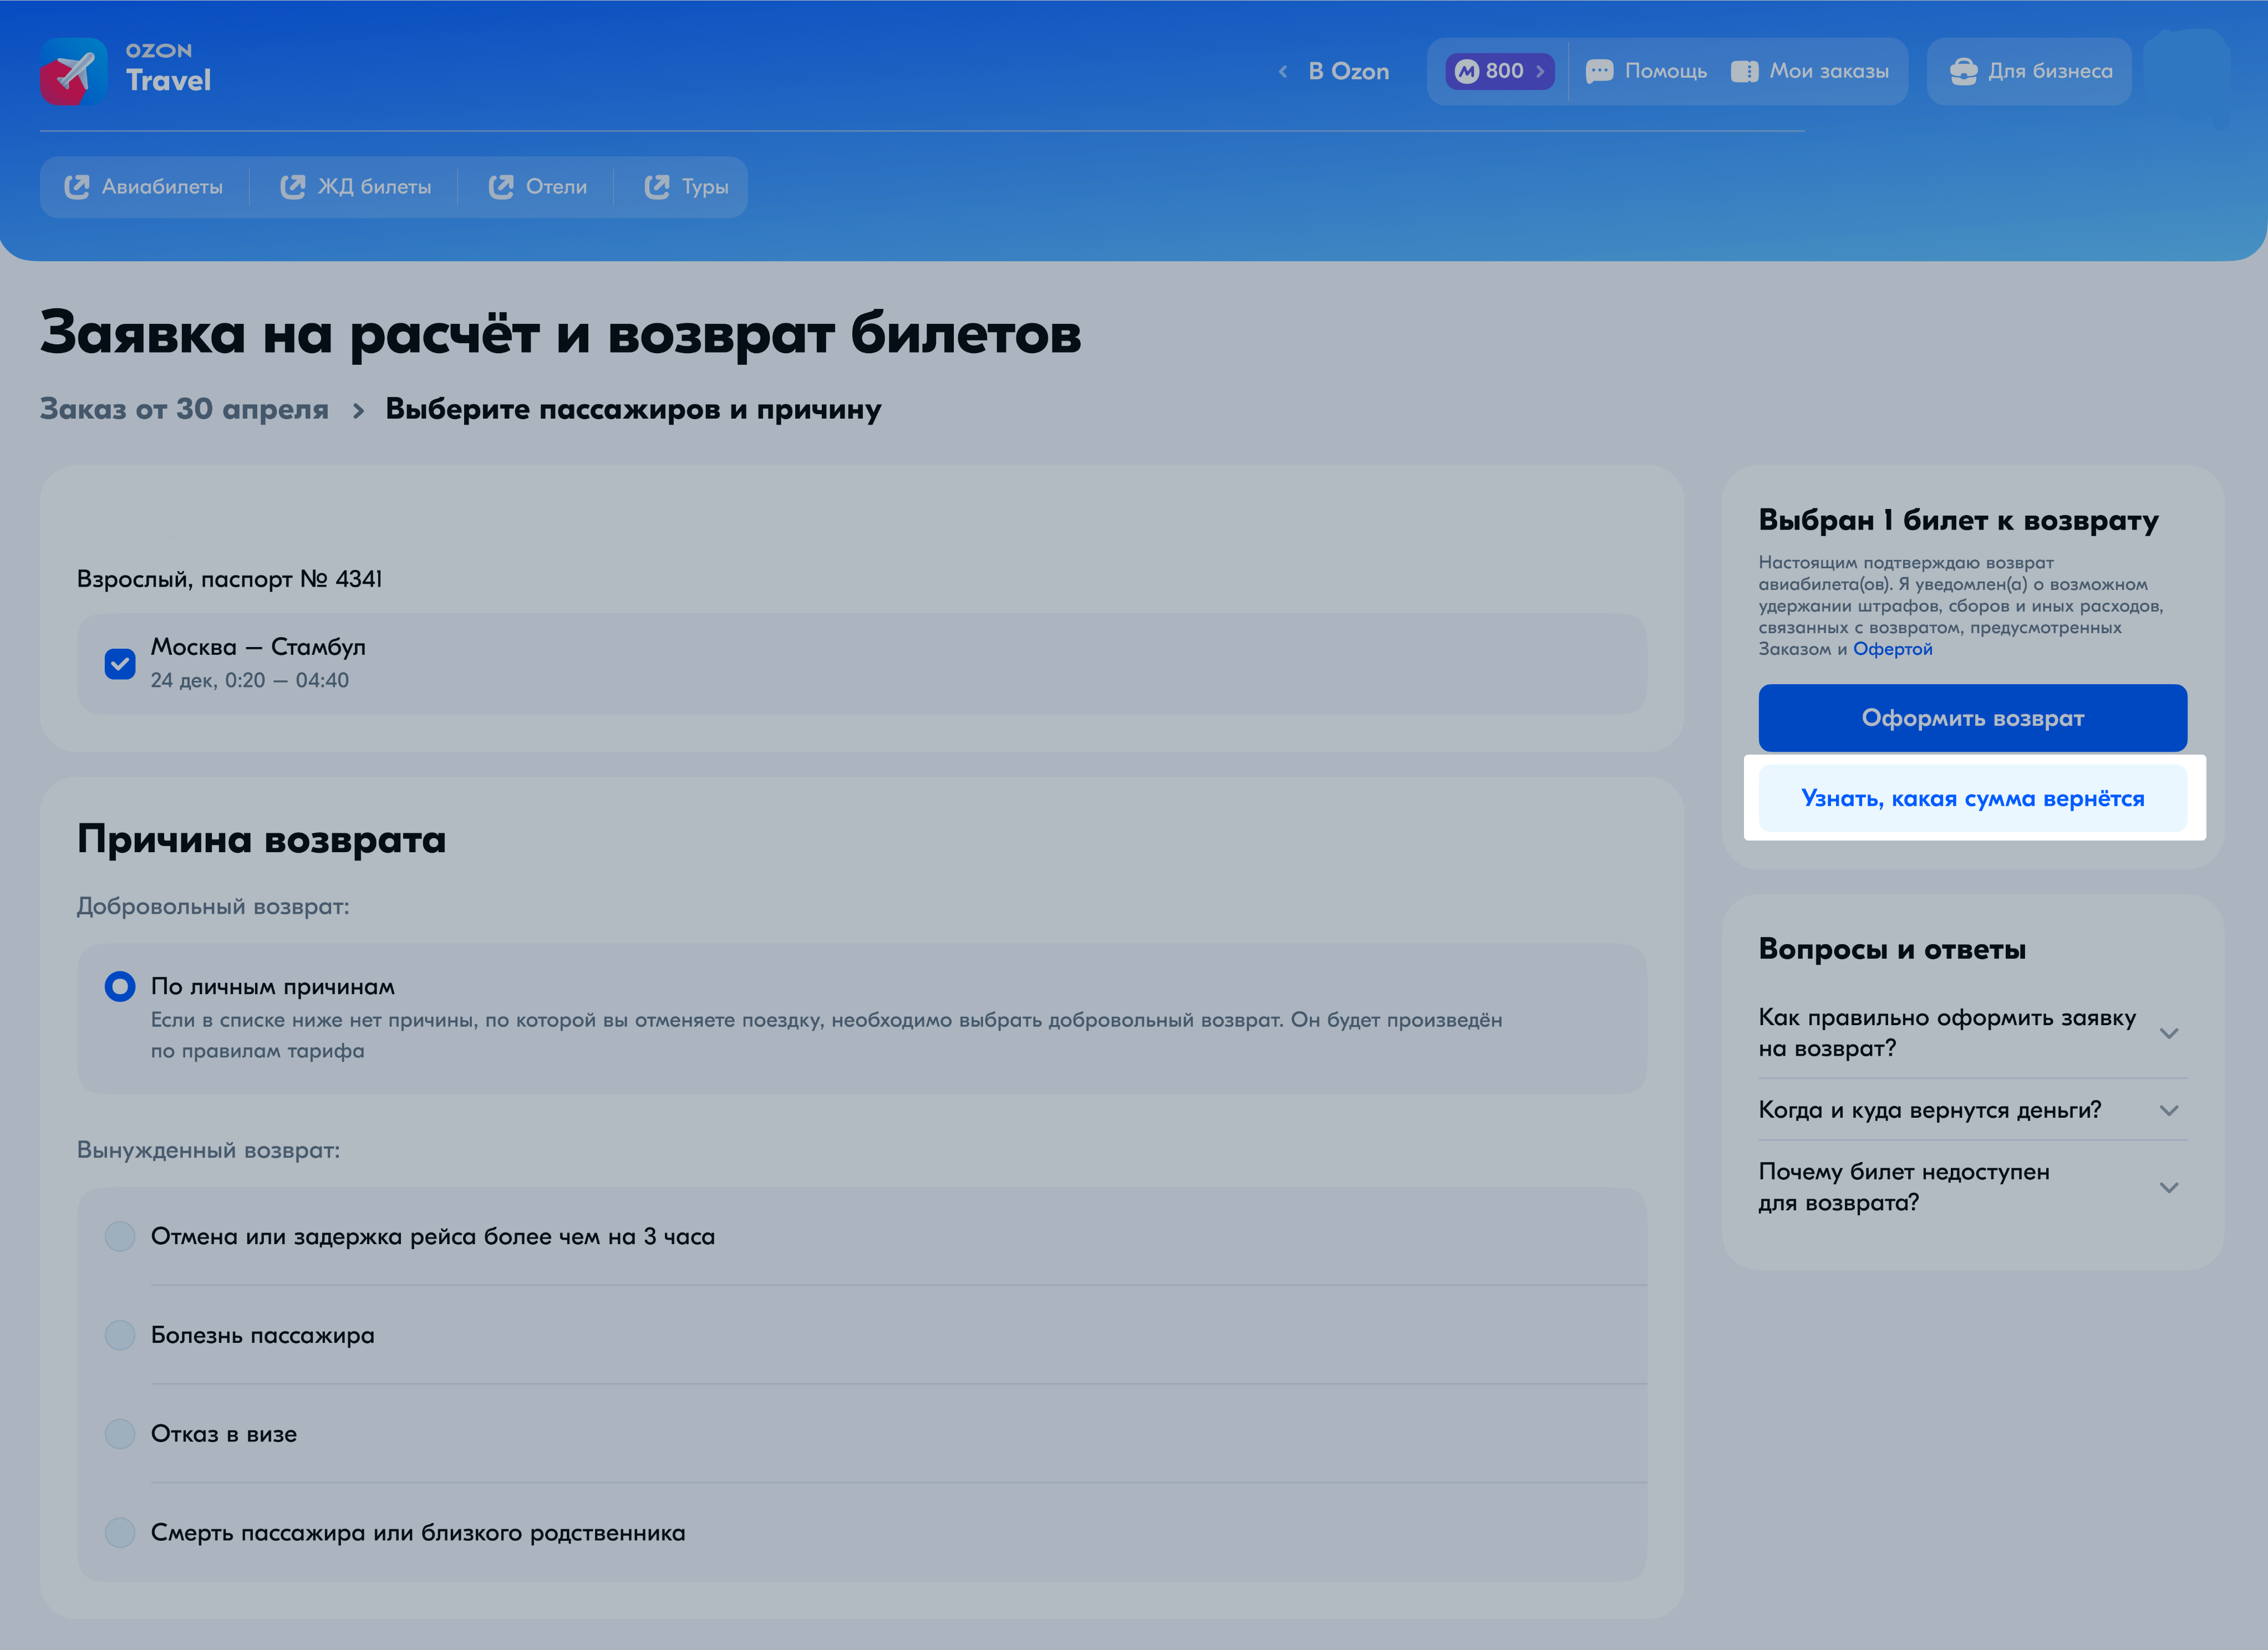Viewport: 2268px width, 1650px height.
Task: Click the external link icon on ЖД билеты
Action: point(293,187)
